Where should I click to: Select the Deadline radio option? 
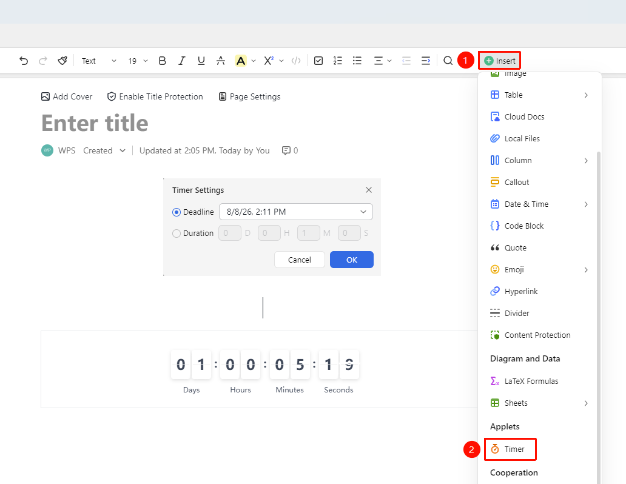click(x=177, y=212)
